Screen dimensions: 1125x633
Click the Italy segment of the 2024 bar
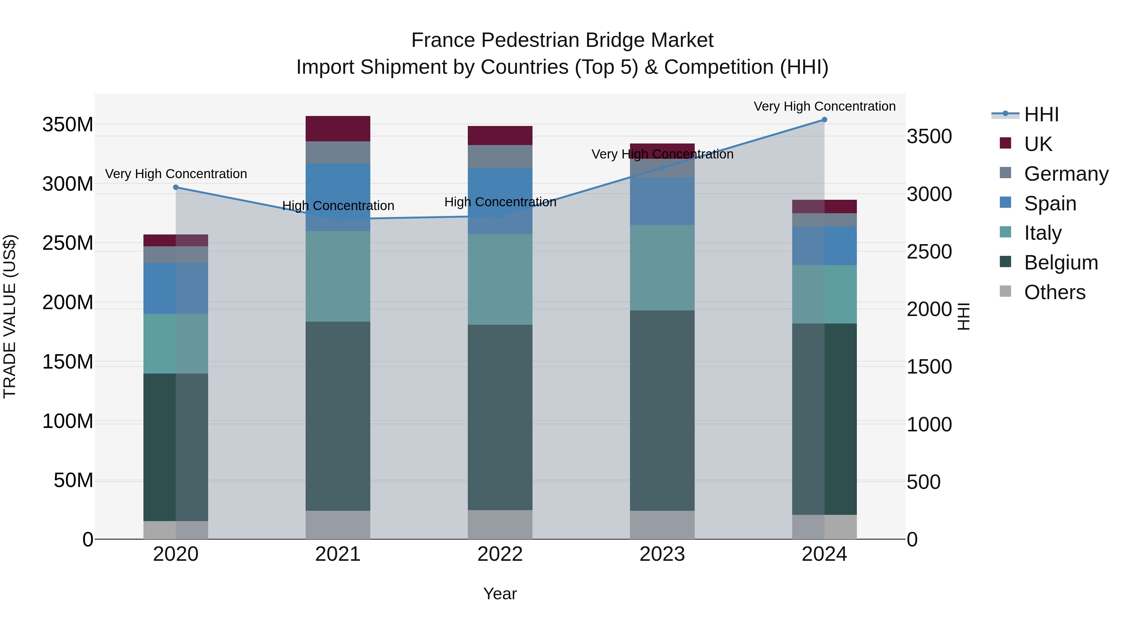[x=825, y=294]
